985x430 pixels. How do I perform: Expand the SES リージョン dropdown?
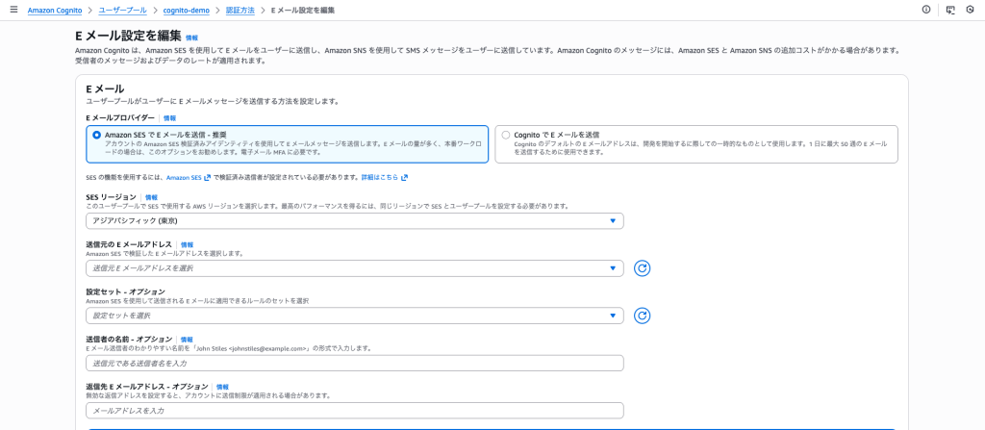[x=354, y=221]
